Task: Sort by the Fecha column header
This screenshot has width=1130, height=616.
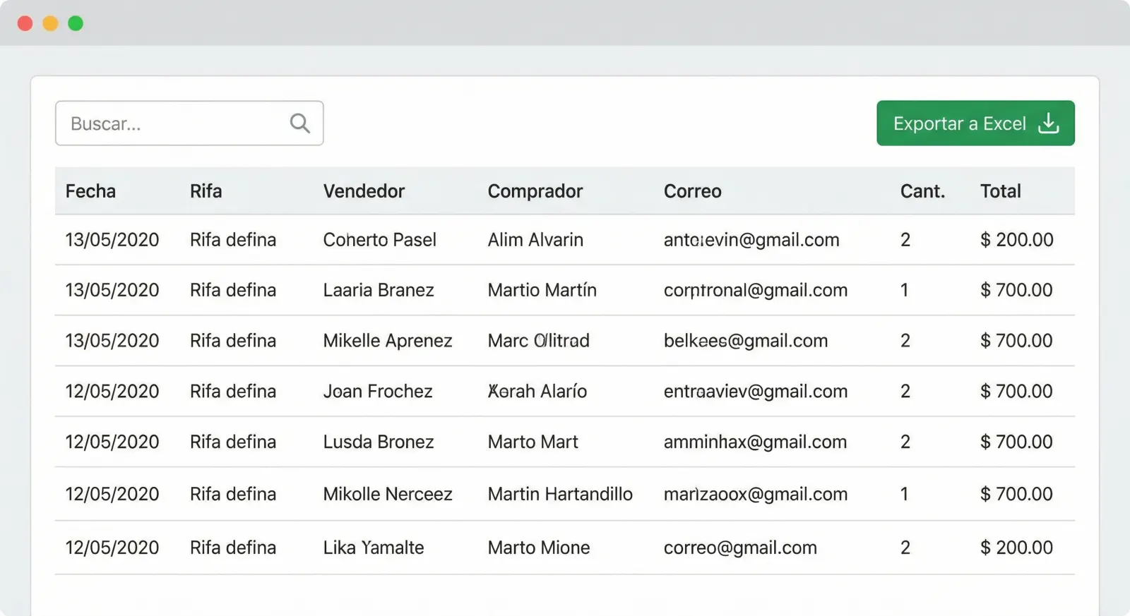Action: (x=90, y=191)
